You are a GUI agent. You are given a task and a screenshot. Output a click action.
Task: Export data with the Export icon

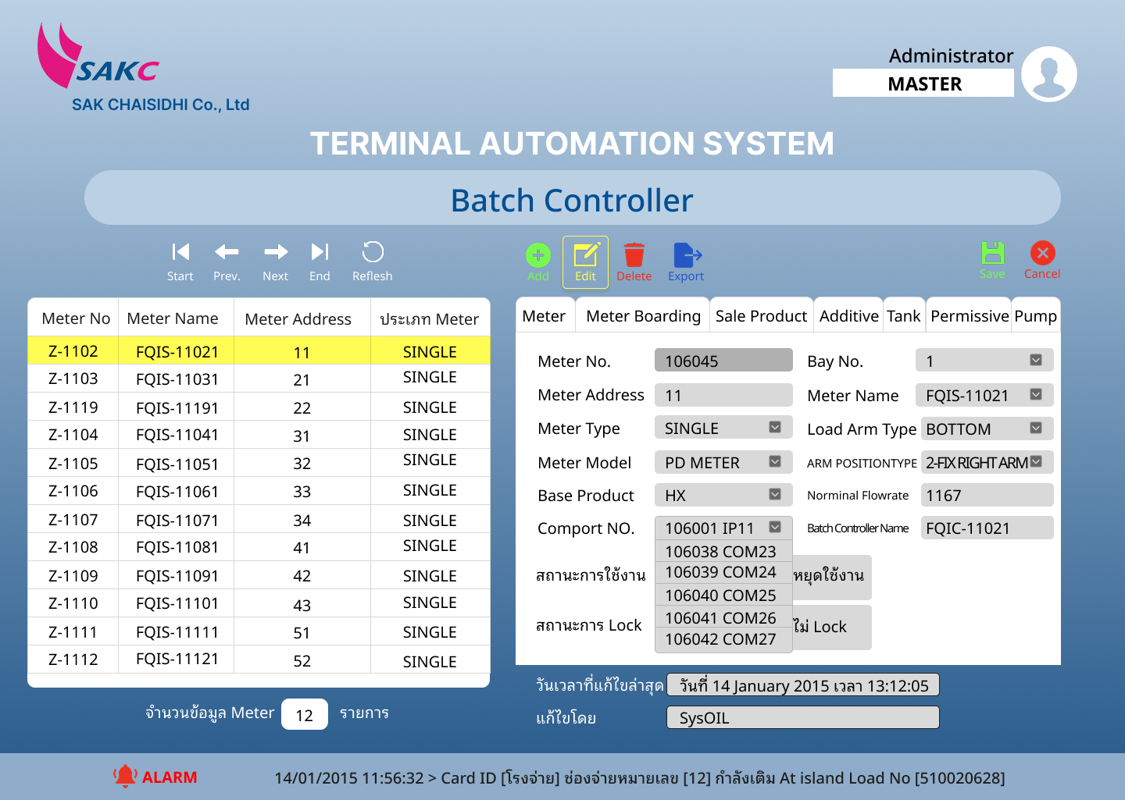pyautogui.click(x=687, y=255)
